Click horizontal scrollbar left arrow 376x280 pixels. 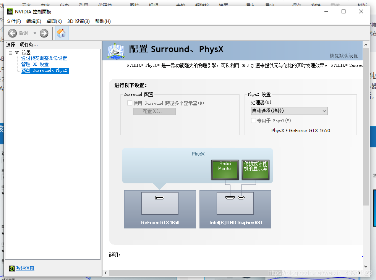(x=105, y=273)
